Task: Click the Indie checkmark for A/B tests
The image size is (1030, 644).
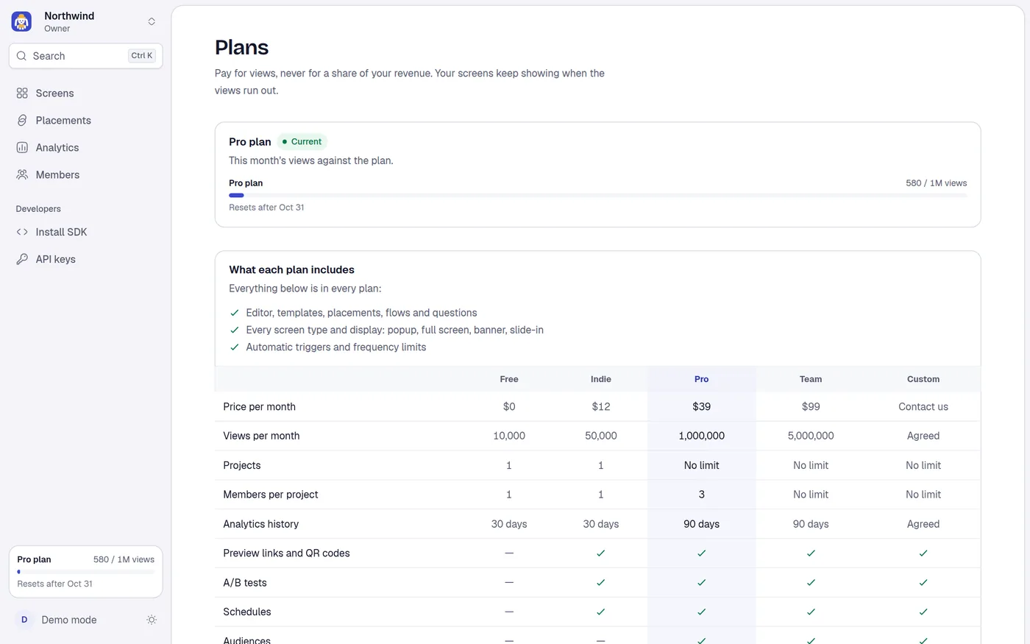Action: click(x=601, y=582)
